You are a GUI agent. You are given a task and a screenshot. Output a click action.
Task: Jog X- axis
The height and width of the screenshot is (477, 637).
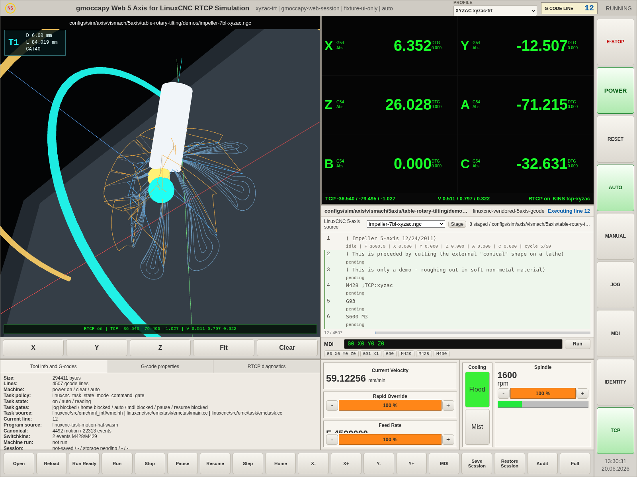[313, 463]
